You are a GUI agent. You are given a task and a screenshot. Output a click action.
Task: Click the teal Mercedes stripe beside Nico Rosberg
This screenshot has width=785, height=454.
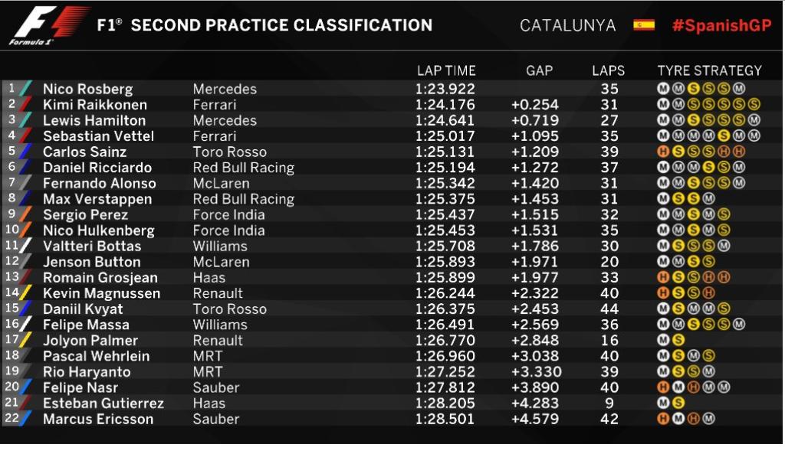(26, 89)
